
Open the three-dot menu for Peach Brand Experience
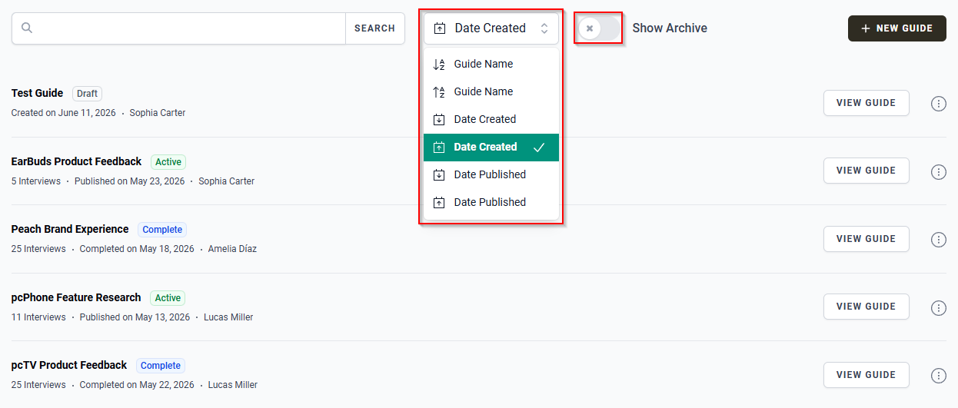938,240
